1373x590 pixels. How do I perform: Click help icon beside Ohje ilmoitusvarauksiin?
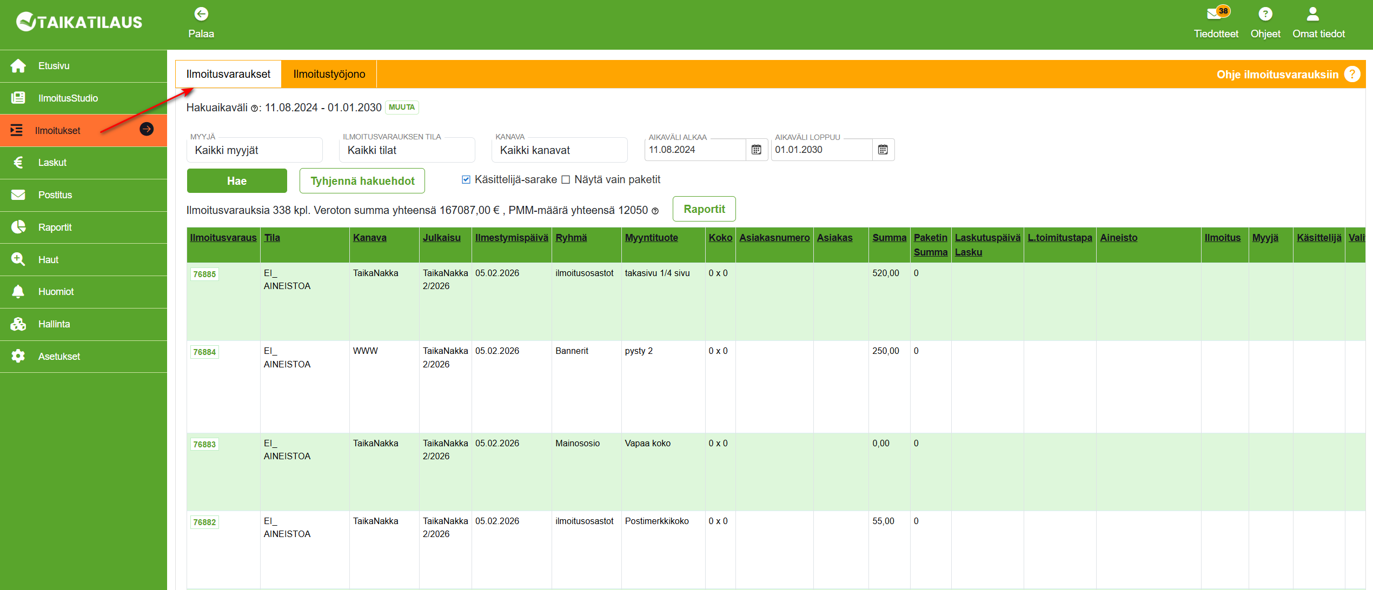click(x=1352, y=75)
